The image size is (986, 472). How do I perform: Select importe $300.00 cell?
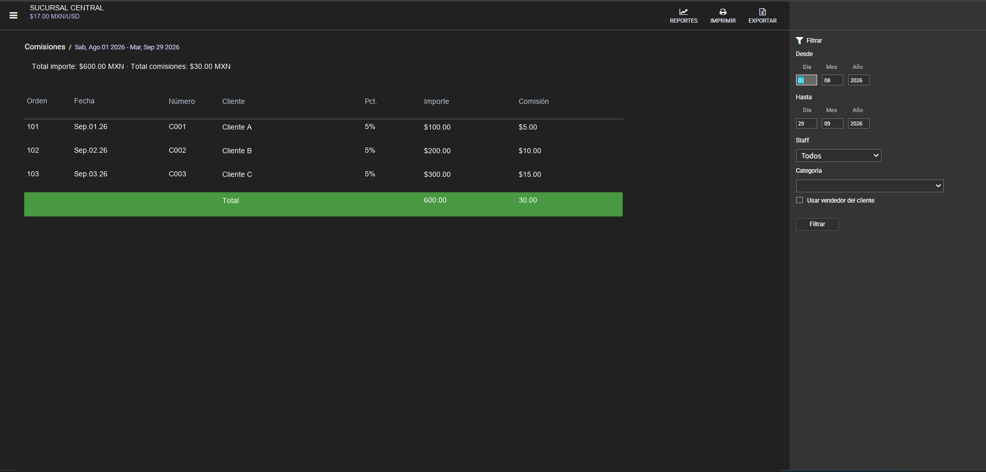[437, 174]
